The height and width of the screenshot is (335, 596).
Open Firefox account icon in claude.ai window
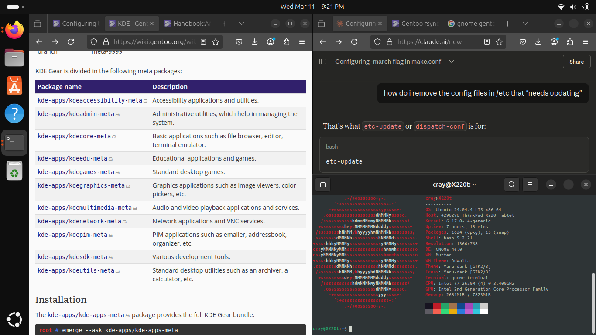[x=554, y=42]
